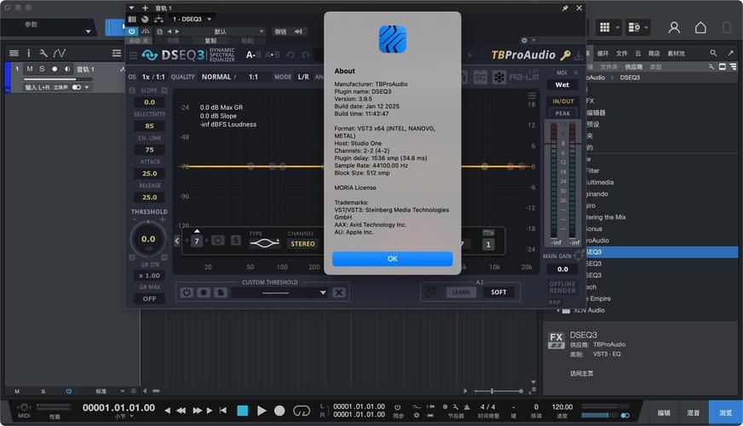Click the inspector i icon

coord(28,53)
